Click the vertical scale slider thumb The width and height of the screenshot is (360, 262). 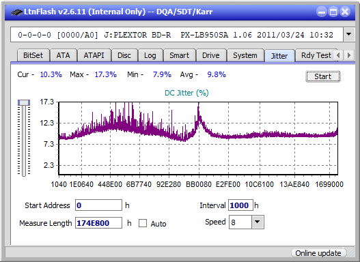pyautogui.click(x=24, y=102)
